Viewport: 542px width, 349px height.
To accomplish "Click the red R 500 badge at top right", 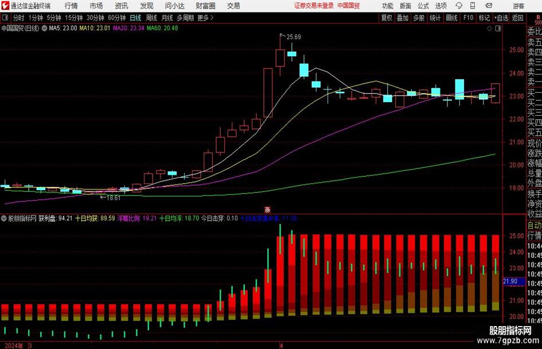I will [538, 19].
